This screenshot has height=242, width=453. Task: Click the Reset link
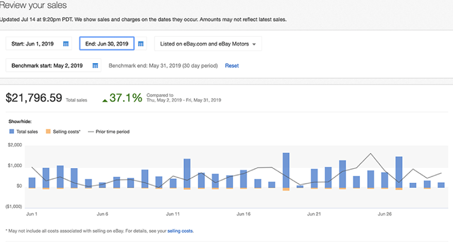[232, 66]
